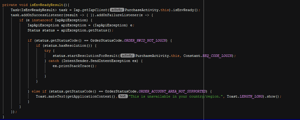Click the 'try' keyword
This screenshot has width=300, height=120.
coord(47,51)
